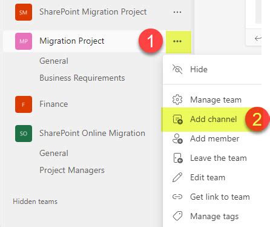The height and width of the screenshot is (227, 270).
Task: Click the SO SharePoint Online Migration avatar
Action: [24, 134]
